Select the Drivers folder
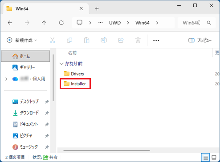220x162 pixels. click(74, 74)
